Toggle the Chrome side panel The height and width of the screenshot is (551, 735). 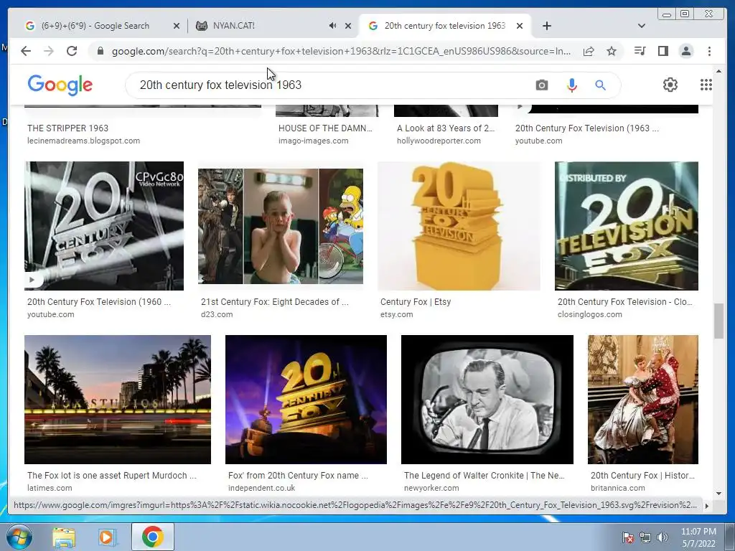point(663,51)
